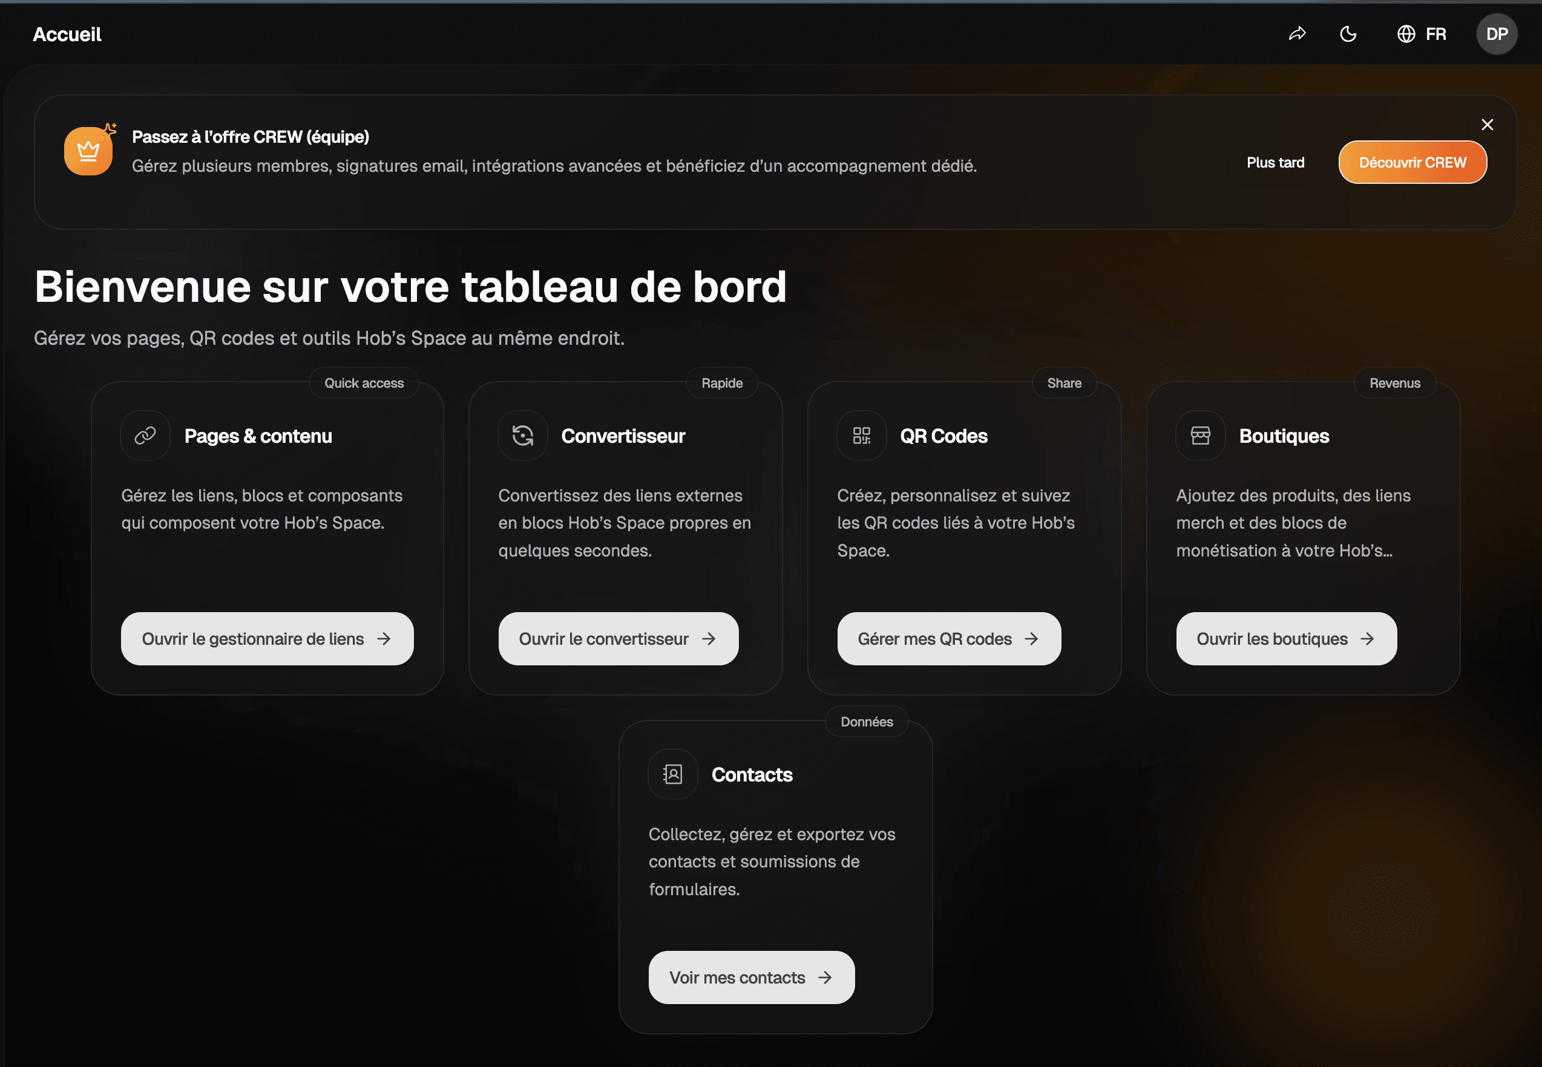Click the QR Codes grid icon

[861, 436]
